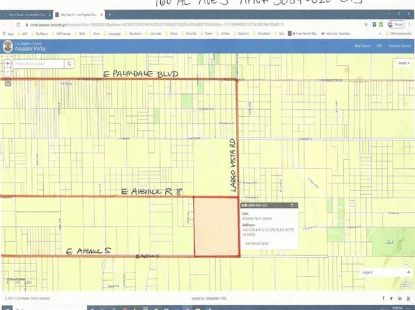The image size is (415, 310).
Task: Open the Travel bookmark folder
Action: [206, 33]
